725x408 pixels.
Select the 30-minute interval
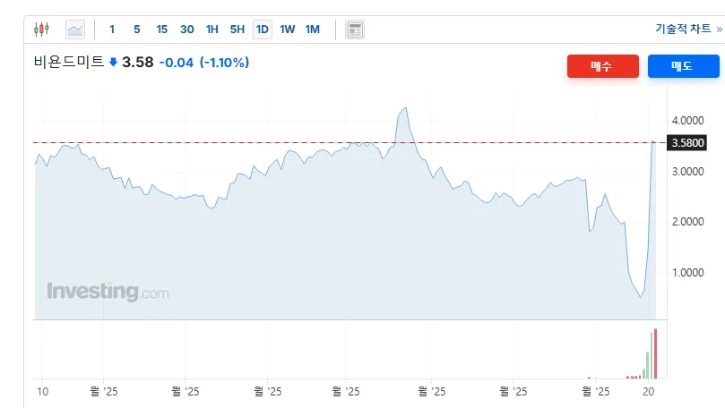(186, 30)
